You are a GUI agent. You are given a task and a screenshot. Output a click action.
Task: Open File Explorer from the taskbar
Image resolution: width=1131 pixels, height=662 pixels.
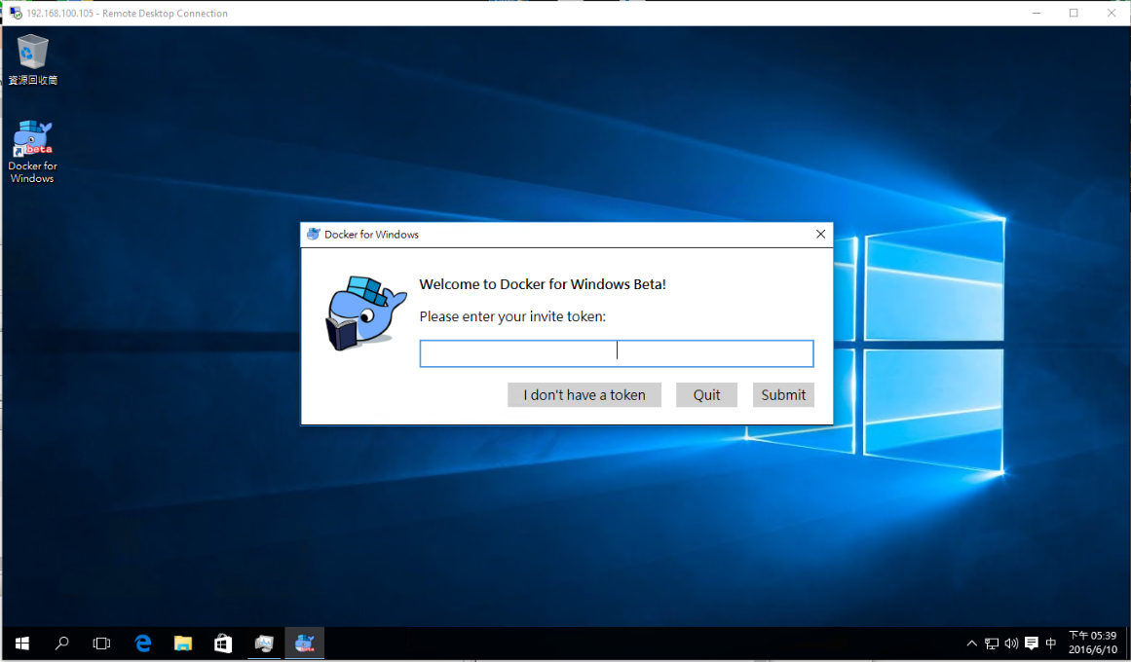pyautogui.click(x=182, y=644)
